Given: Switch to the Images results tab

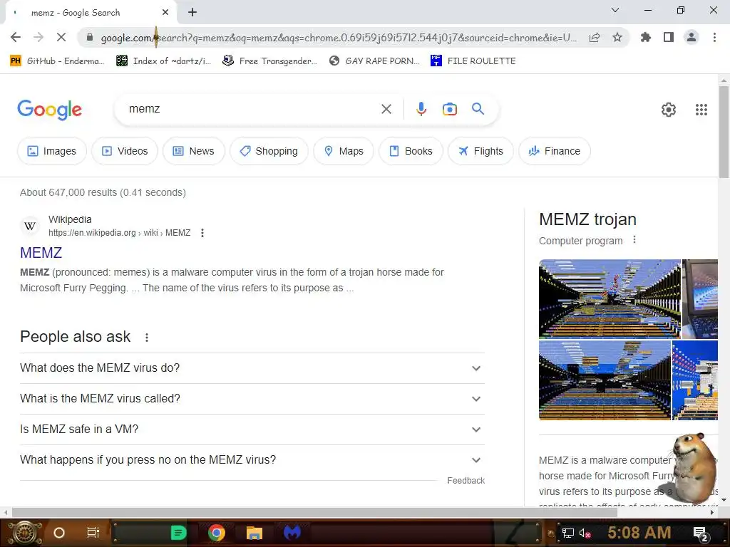Looking at the screenshot, I should coord(51,151).
